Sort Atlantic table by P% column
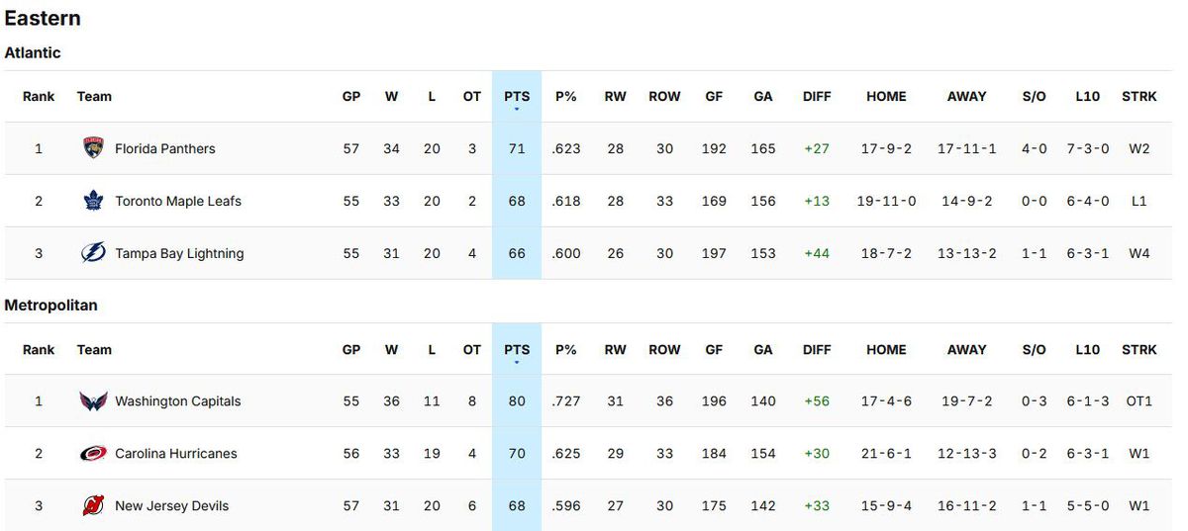Screen dimensions: 1188x531 click(566, 97)
